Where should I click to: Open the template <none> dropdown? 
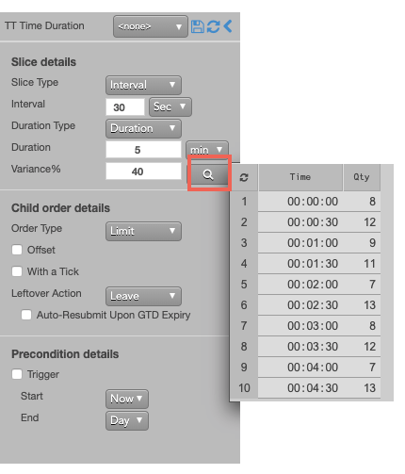pyautogui.click(x=151, y=26)
